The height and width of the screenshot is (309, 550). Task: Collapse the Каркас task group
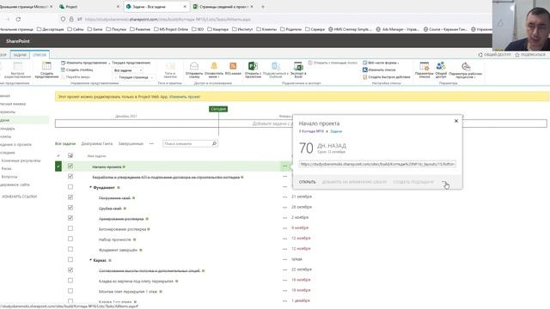(90, 260)
